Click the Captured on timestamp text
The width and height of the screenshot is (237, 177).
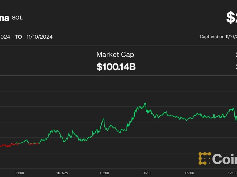[218, 37]
